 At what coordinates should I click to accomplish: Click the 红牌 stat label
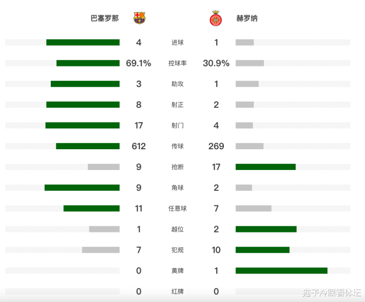(x=178, y=291)
